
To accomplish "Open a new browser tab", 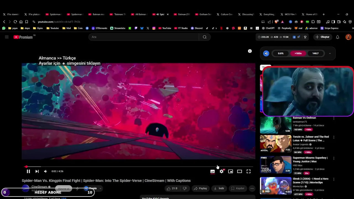I will [x=324, y=14].
